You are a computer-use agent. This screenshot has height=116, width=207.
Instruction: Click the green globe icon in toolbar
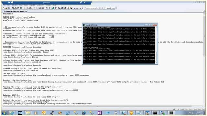point(53,8)
